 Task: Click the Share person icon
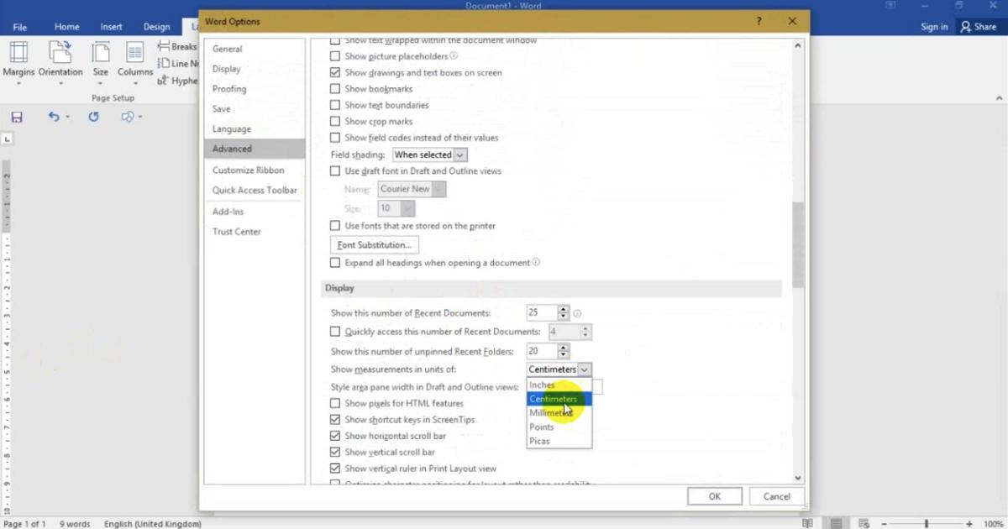click(x=966, y=27)
